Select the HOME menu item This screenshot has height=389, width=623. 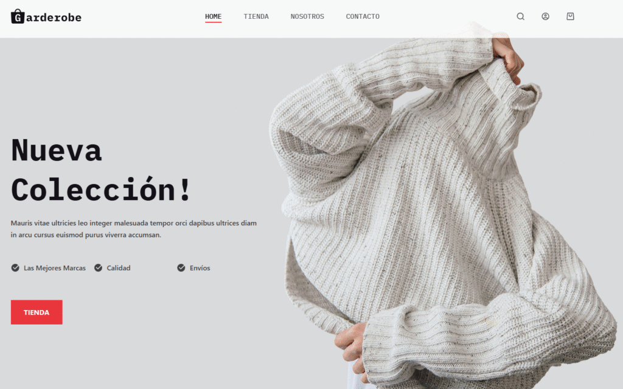214,16
